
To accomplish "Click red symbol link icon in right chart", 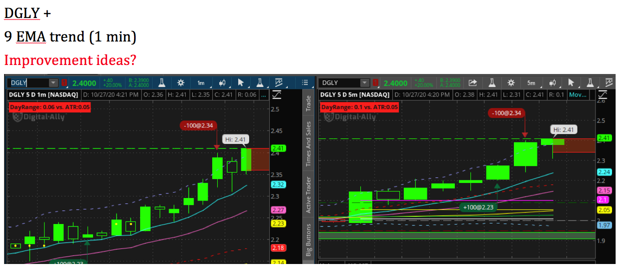I will 376,83.
